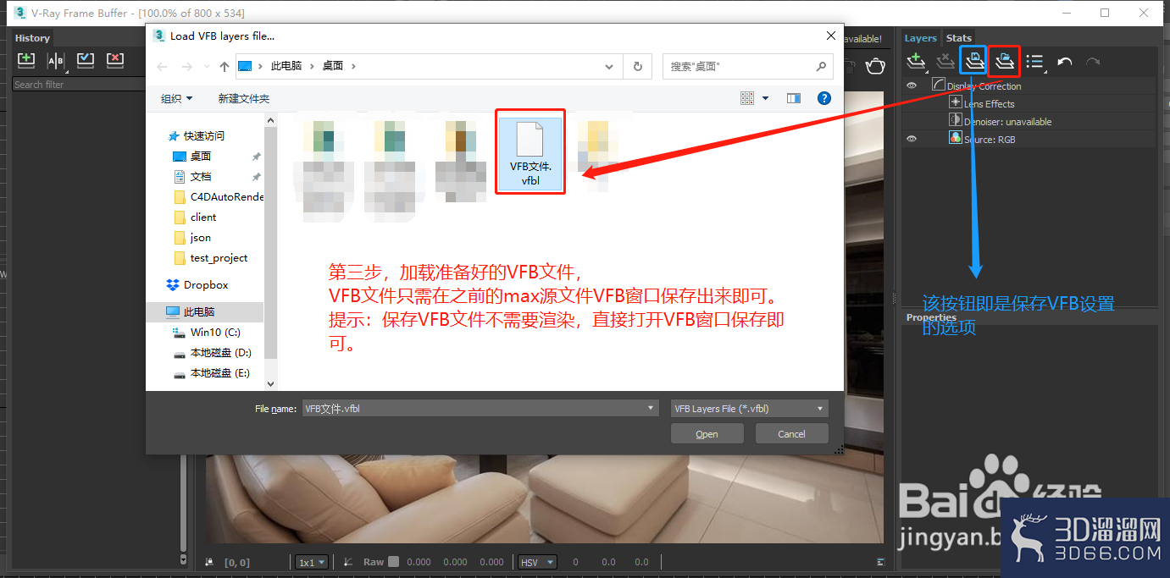Switch to the Stats tab

click(959, 38)
